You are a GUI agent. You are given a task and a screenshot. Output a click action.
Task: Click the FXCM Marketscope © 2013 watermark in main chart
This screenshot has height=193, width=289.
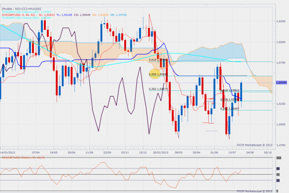[254, 145]
